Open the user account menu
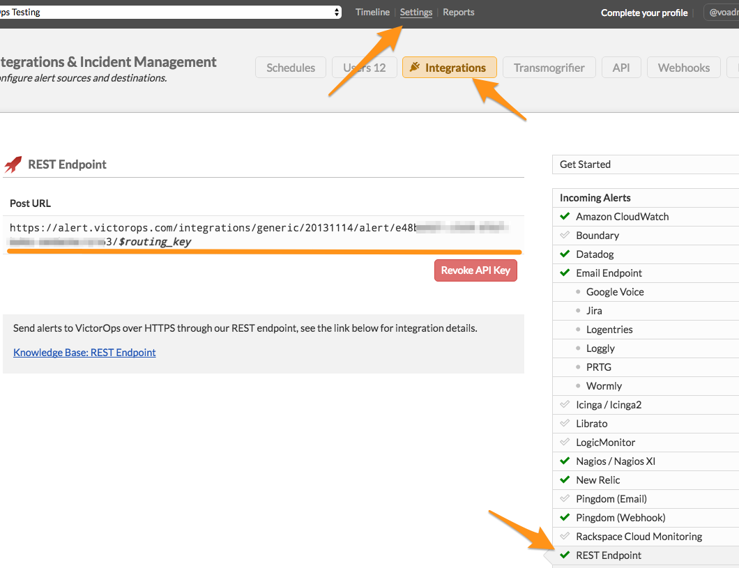The image size is (739, 568). 722,13
